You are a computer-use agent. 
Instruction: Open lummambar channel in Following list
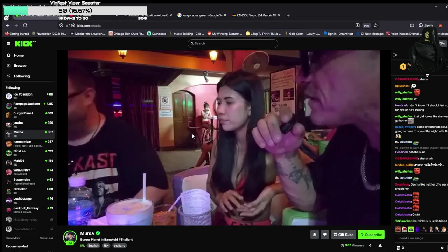(29, 143)
